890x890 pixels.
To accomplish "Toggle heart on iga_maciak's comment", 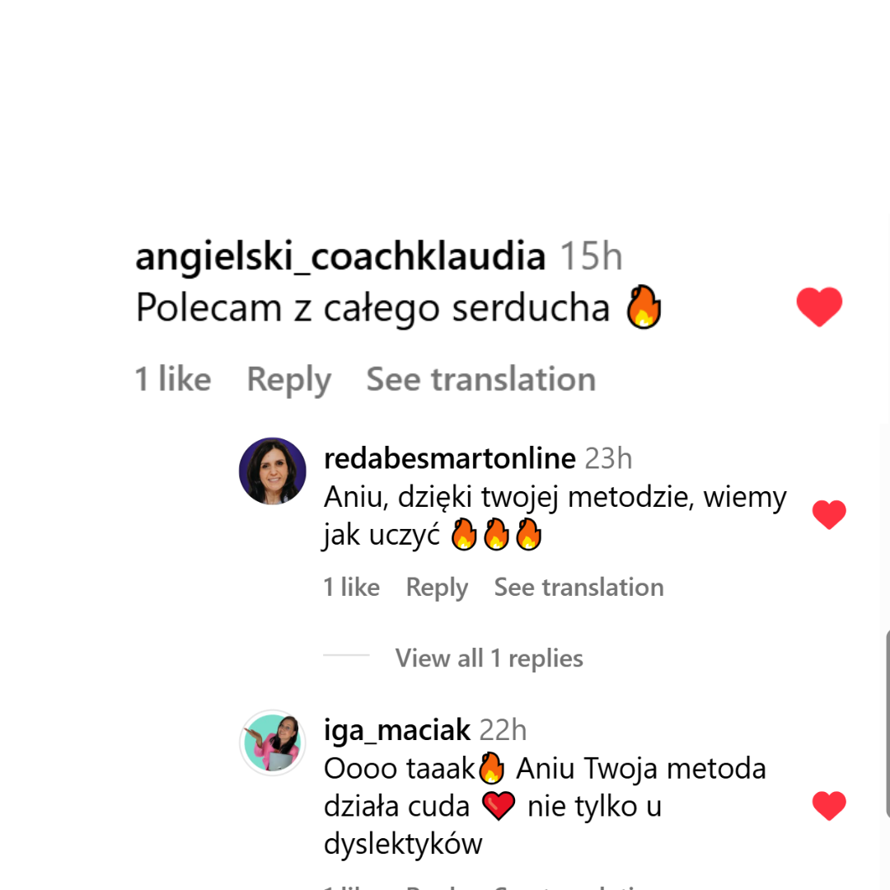I will point(829,805).
